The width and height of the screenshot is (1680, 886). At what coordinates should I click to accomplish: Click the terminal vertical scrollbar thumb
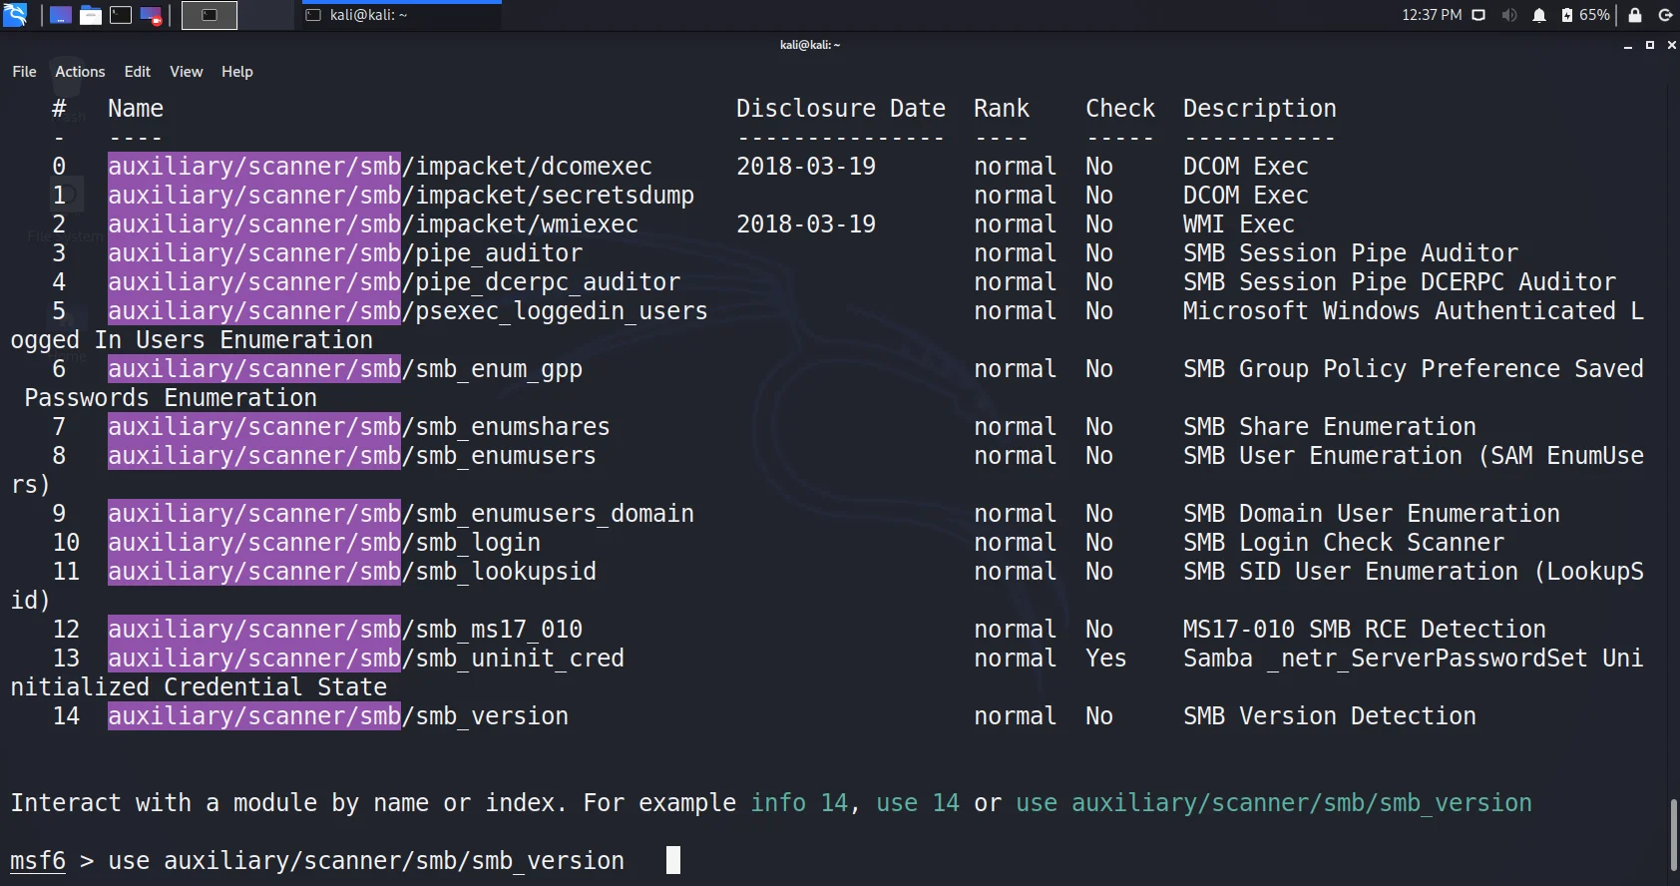point(1674,835)
